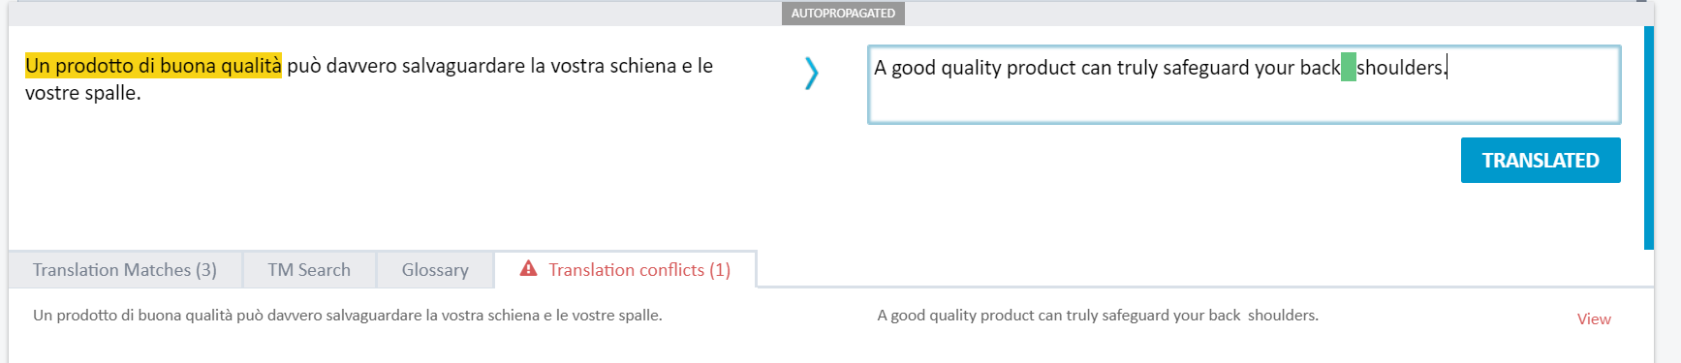Click the green highlighted space marker

click(x=1348, y=68)
